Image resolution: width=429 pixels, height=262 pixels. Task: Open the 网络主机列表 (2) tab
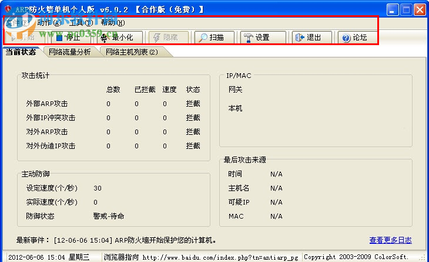click(x=132, y=52)
